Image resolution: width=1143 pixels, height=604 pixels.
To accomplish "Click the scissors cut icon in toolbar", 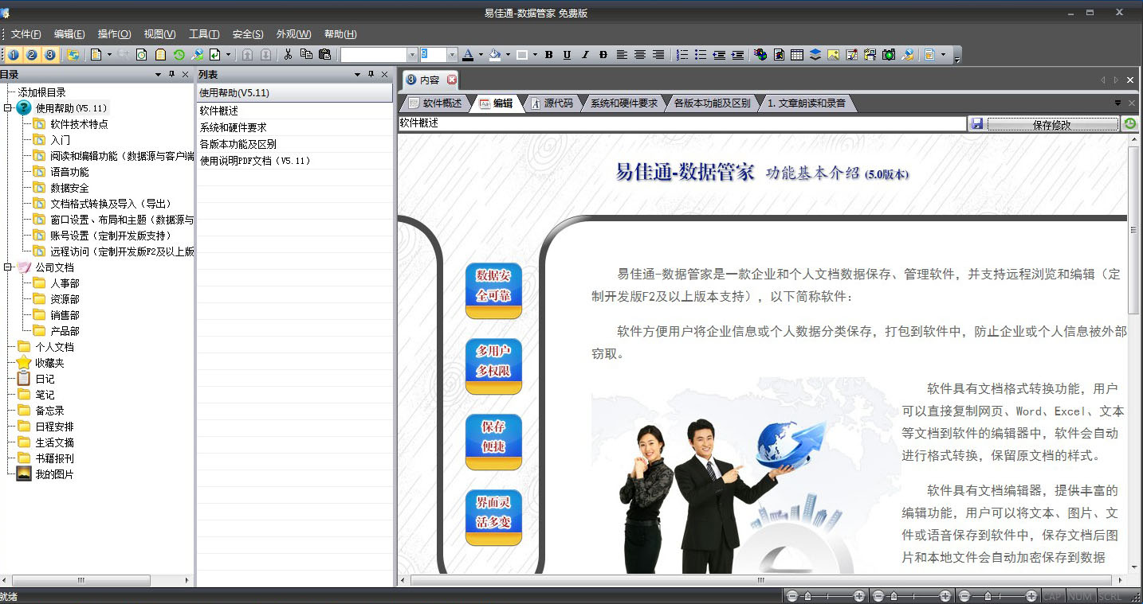I will pyautogui.click(x=288, y=55).
